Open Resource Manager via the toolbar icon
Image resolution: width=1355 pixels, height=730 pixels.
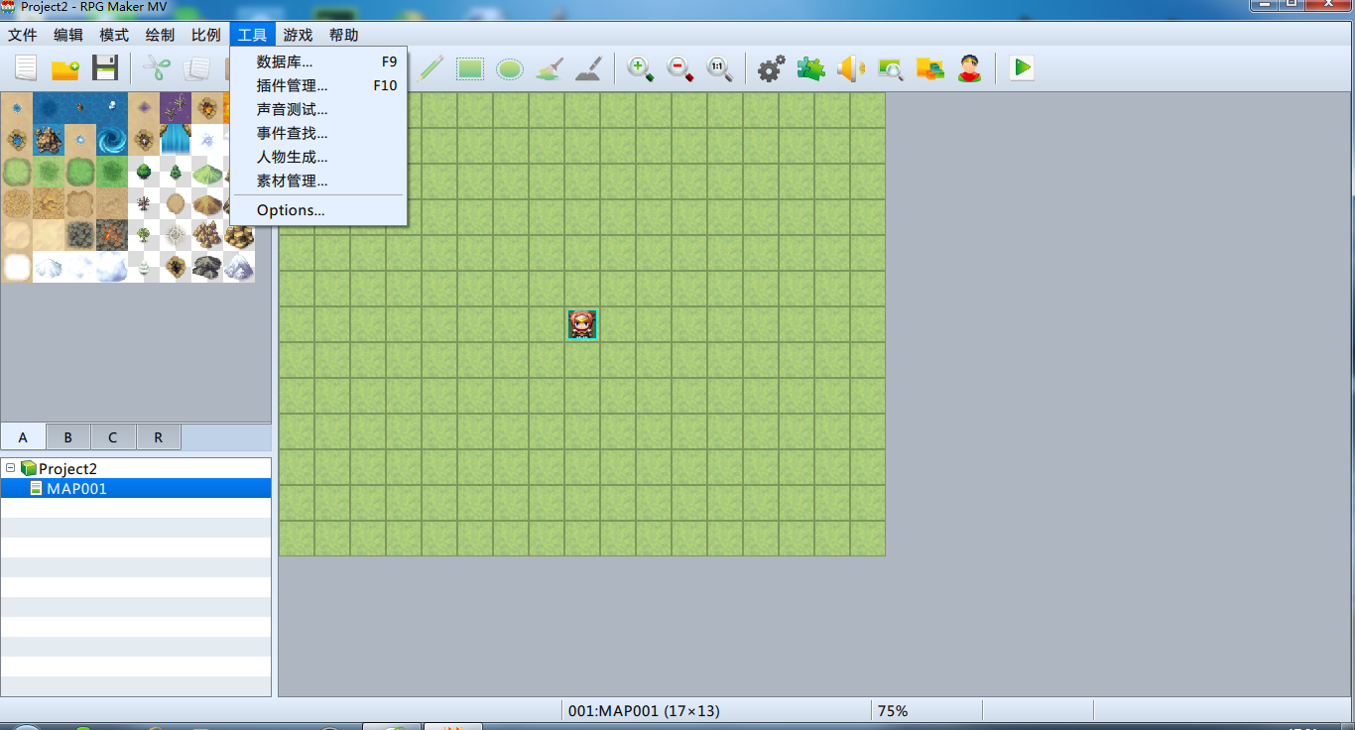click(x=930, y=68)
